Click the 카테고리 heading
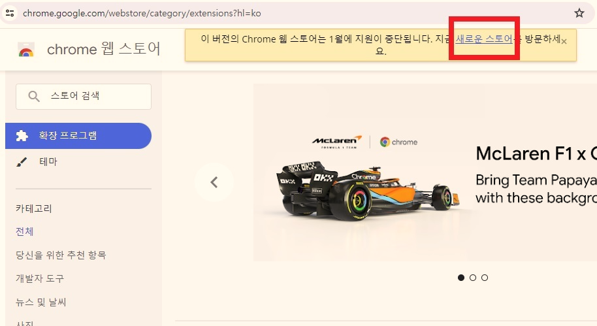Screen dimensions: 597x326 click(x=33, y=208)
